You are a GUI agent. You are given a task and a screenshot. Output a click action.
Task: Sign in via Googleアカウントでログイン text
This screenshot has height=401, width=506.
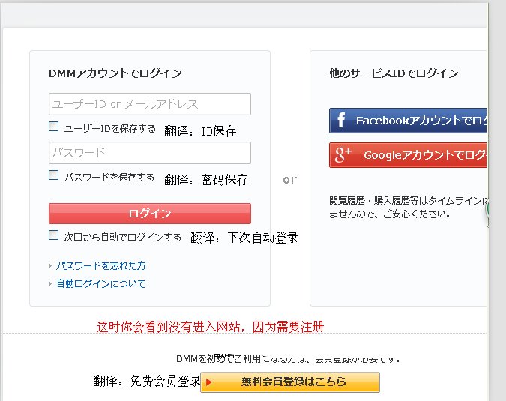(424, 155)
